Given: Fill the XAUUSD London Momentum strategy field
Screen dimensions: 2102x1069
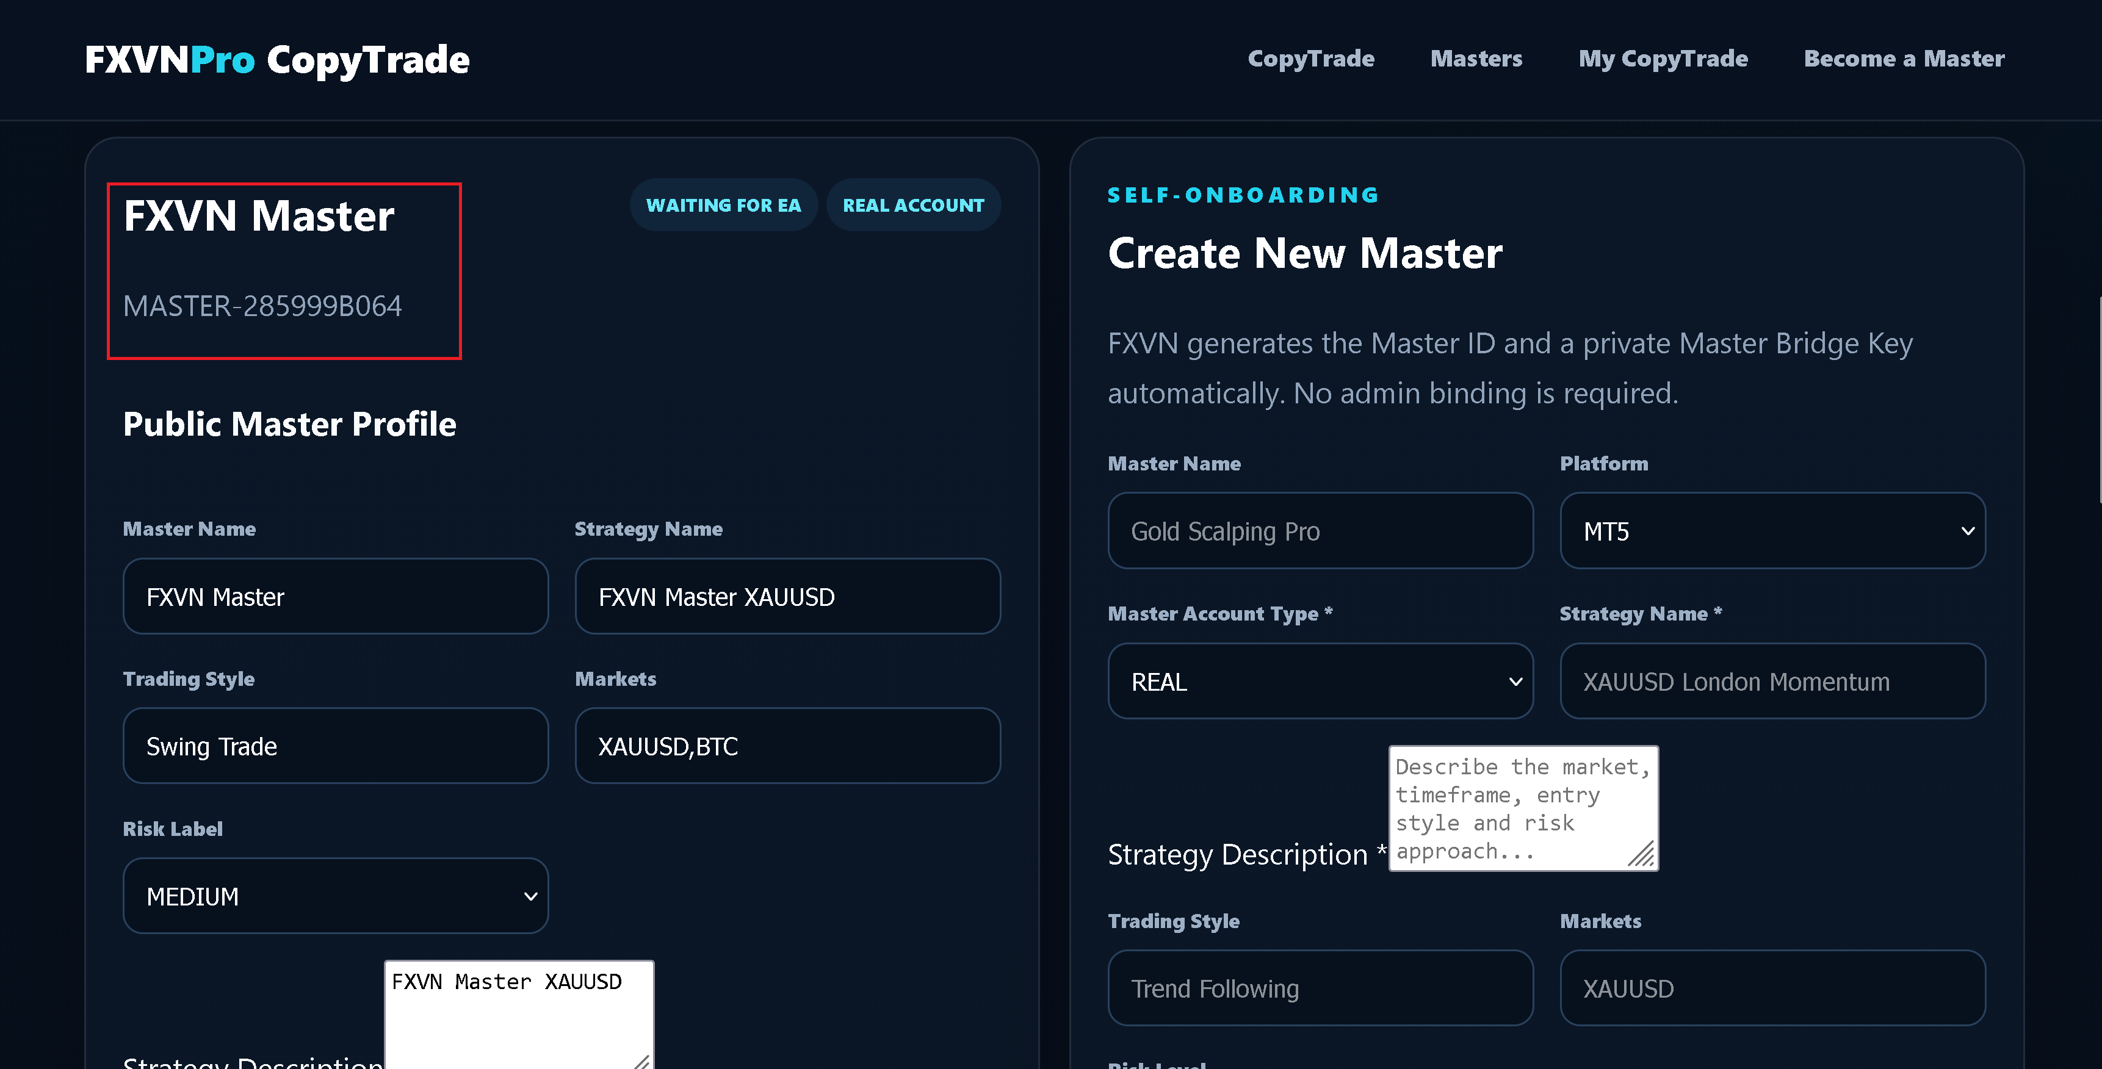Looking at the screenshot, I should pos(1772,682).
